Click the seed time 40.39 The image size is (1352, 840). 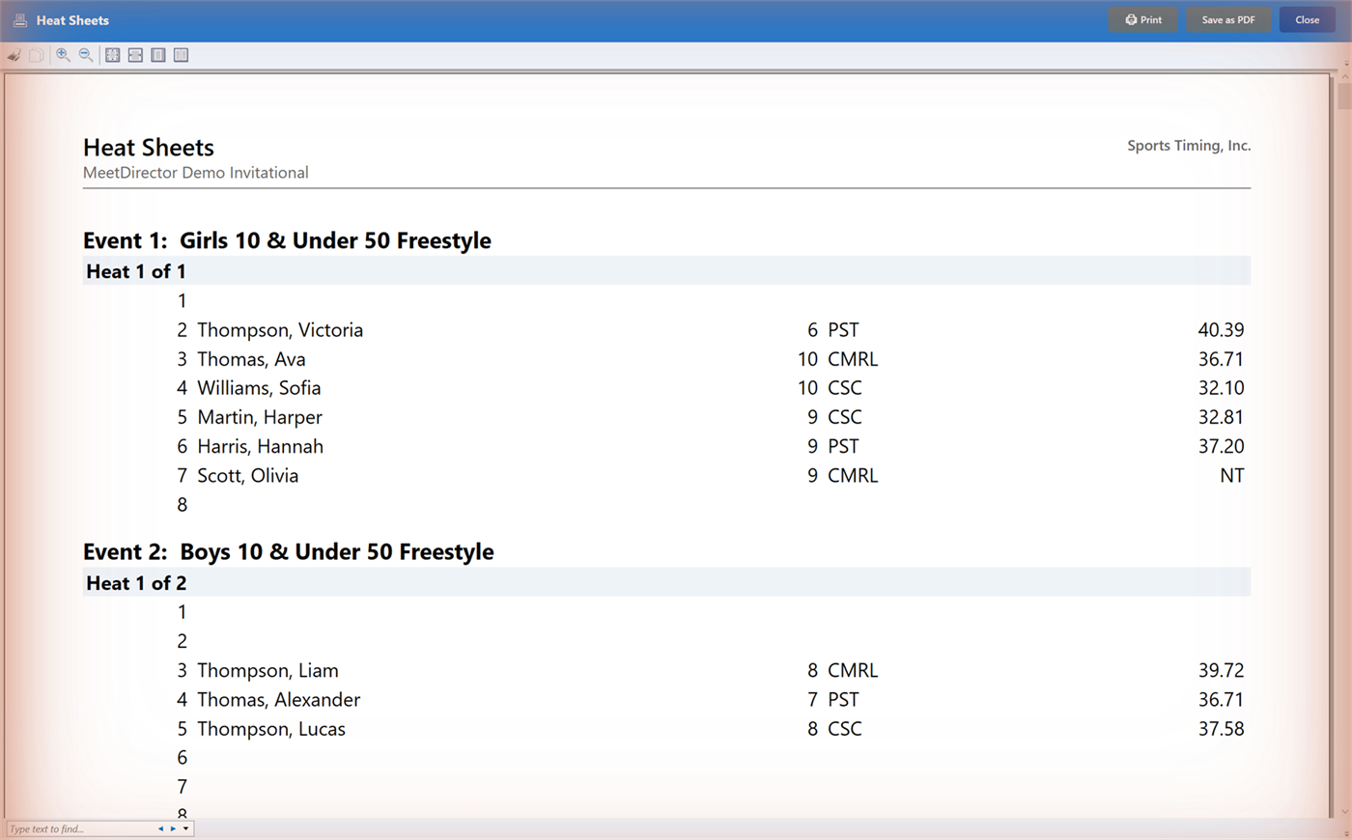point(1221,330)
